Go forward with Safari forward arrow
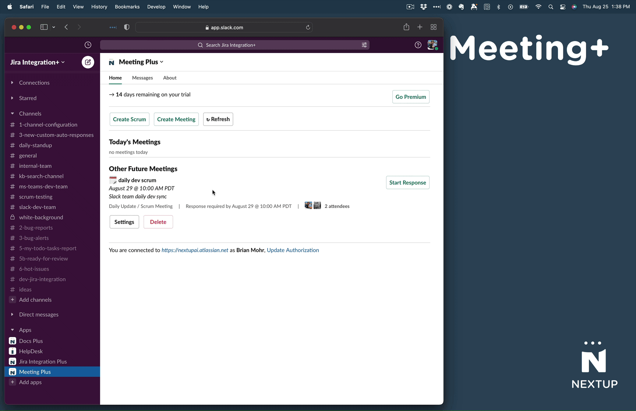 click(79, 27)
